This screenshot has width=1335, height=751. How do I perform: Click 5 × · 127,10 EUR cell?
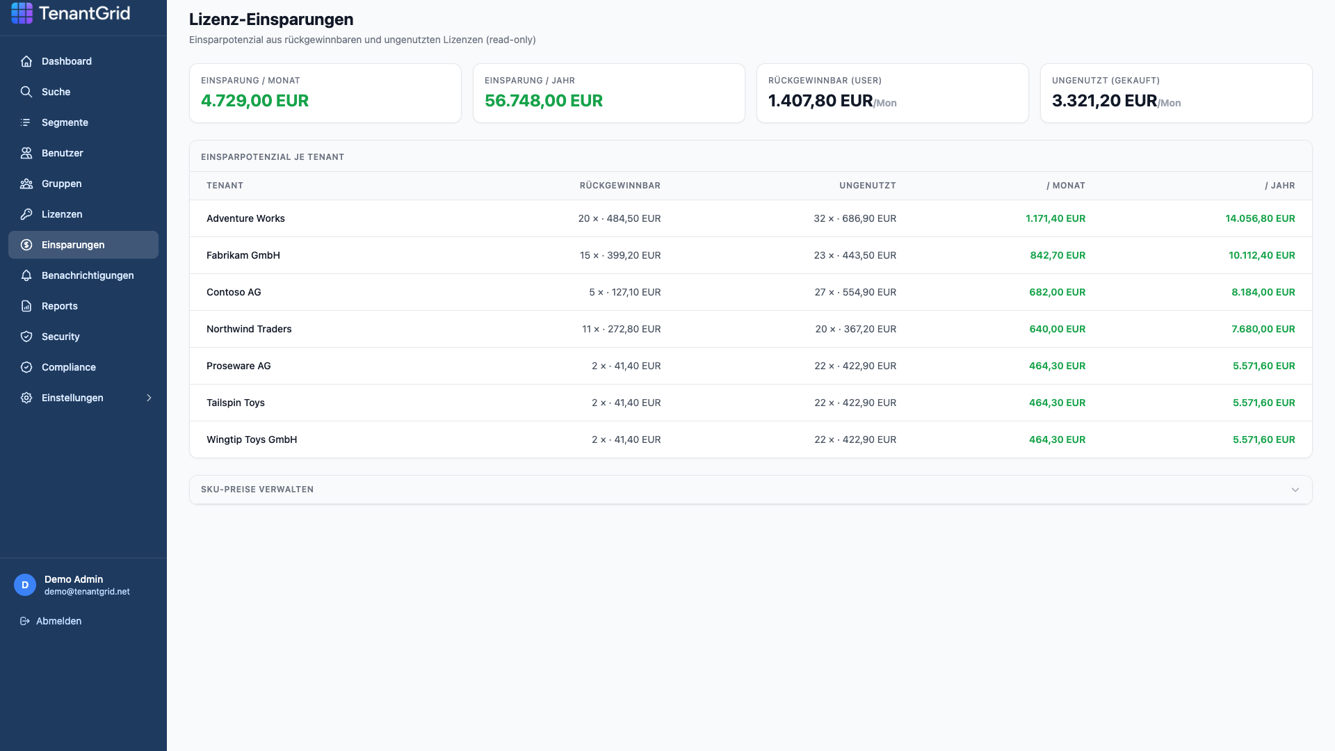click(x=625, y=292)
